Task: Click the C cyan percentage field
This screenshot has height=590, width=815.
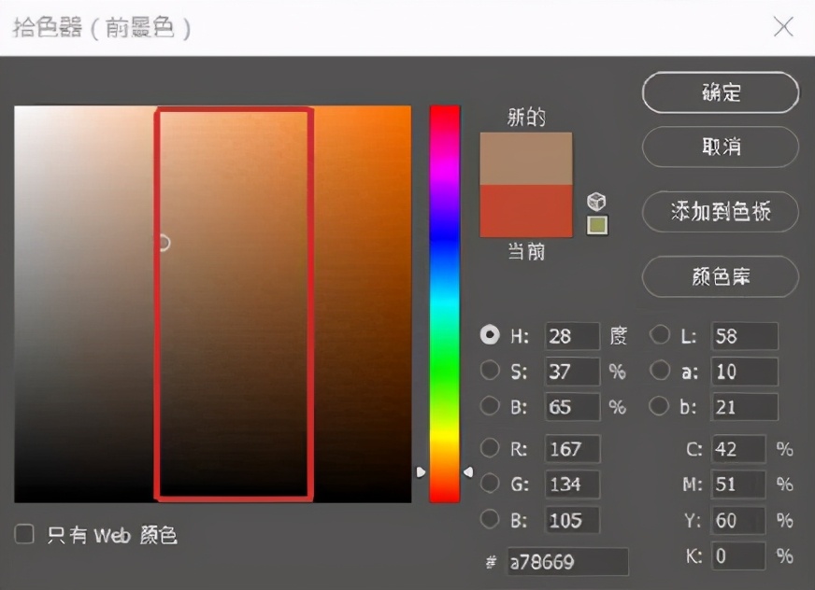Action: pos(737,449)
